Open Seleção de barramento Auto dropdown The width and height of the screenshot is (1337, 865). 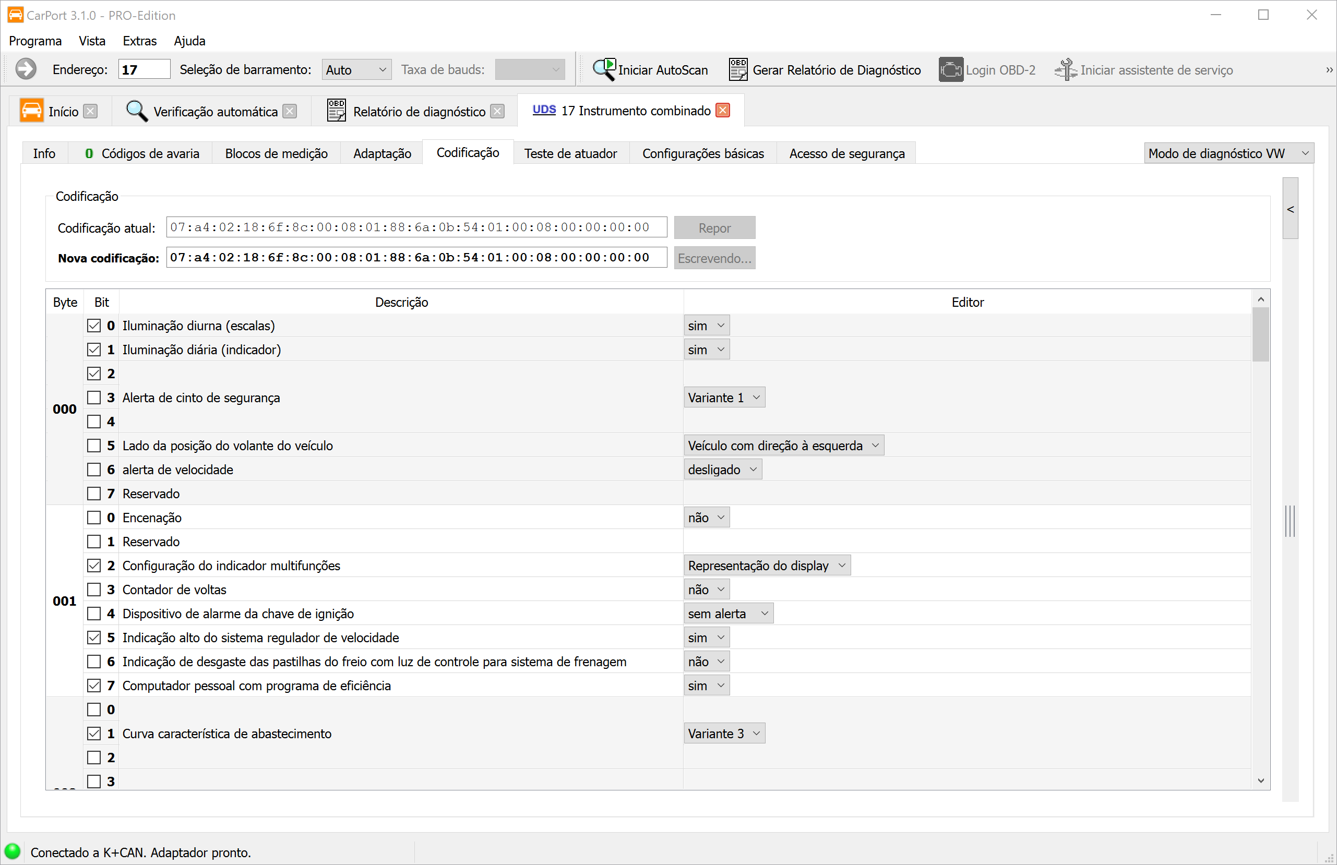click(x=356, y=70)
